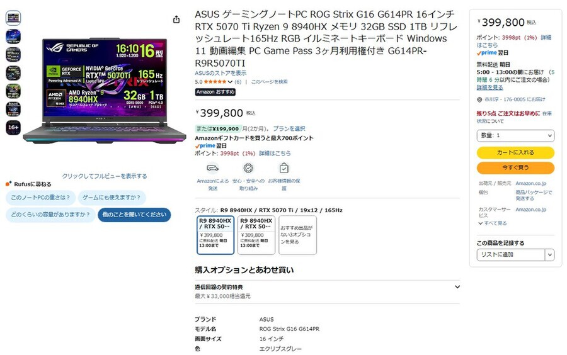Viewport: 567px width, 355px height.
Task: Open the 16+ more images thumbnail
Action: point(13,128)
